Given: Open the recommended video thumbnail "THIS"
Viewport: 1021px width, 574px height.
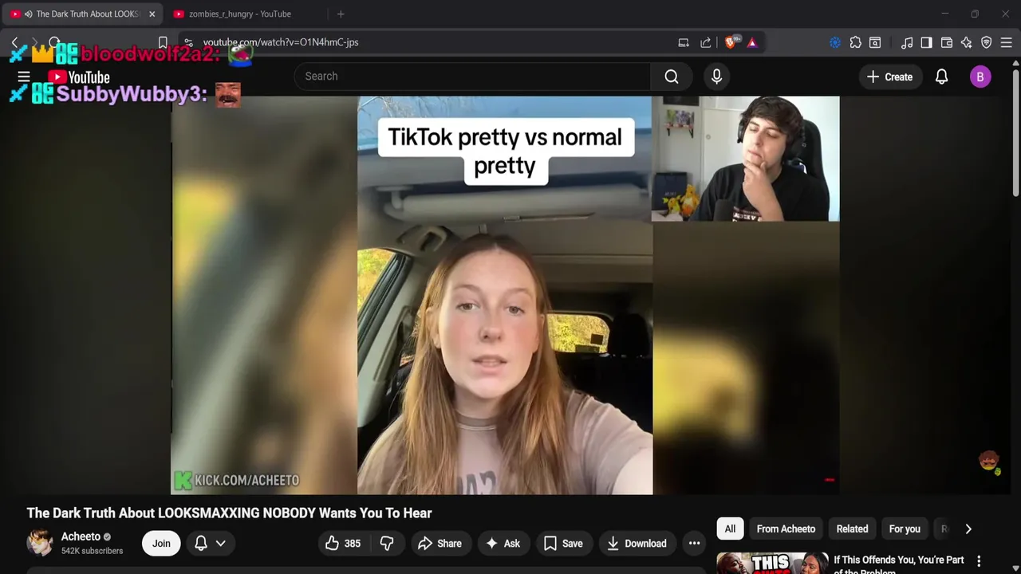Looking at the screenshot, I should tap(772, 563).
